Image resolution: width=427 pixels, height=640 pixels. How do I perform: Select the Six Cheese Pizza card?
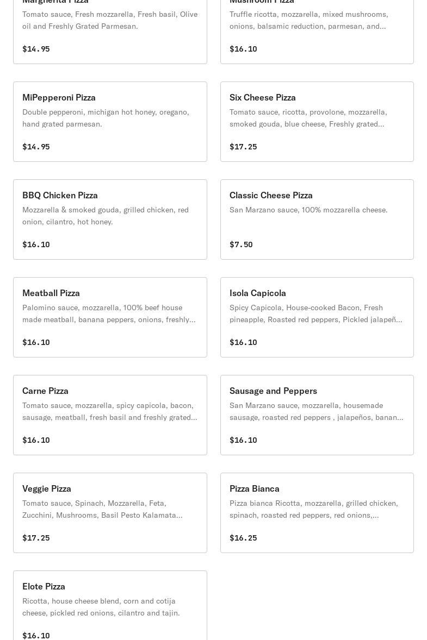[x=317, y=122]
